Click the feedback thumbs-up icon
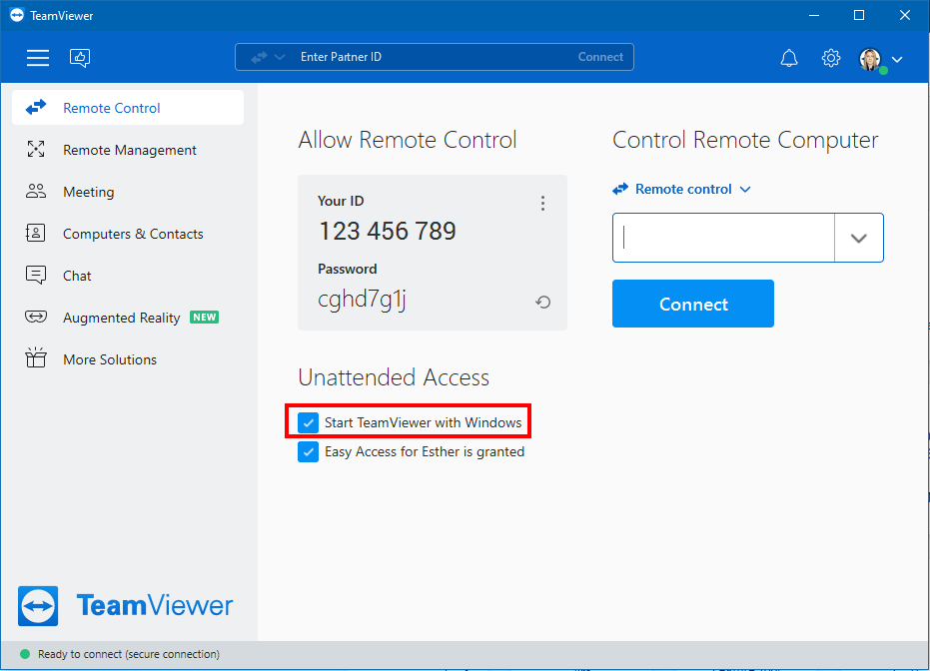Viewport: 930px width, 671px height. click(80, 58)
